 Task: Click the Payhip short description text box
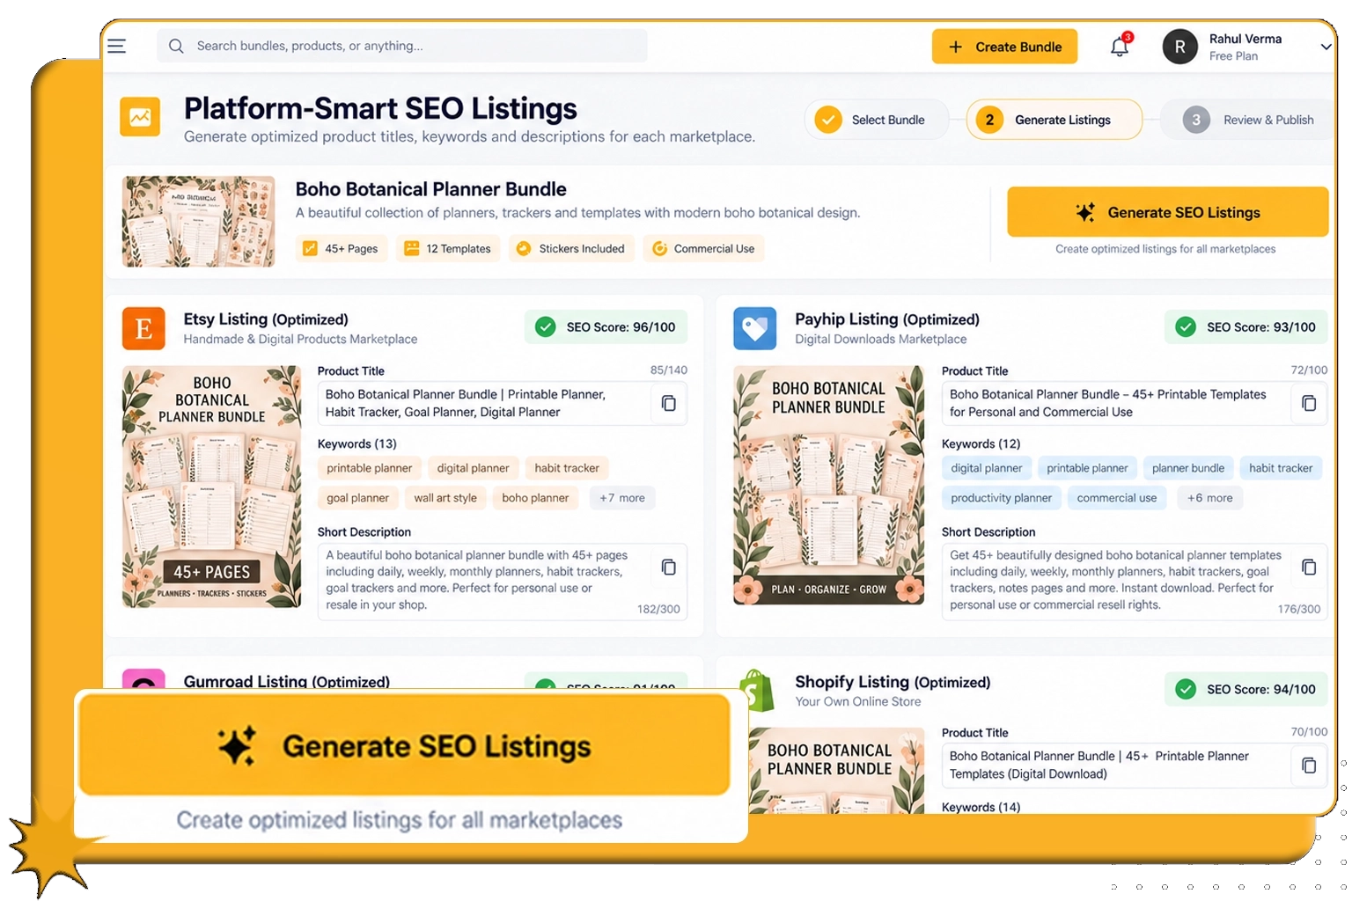(1134, 581)
